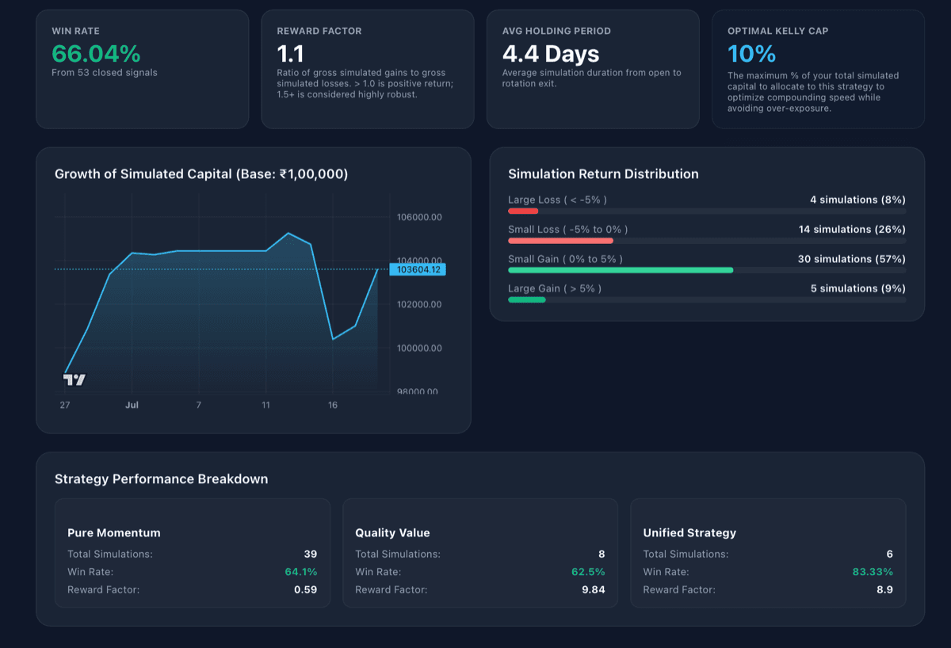The height and width of the screenshot is (648, 951).
Task: Click the 106000.00 price axis label
Action: [419, 217]
